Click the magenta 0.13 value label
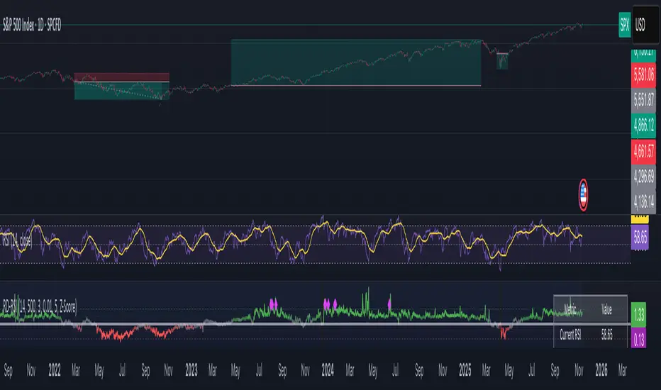The height and width of the screenshot is (390, 661). pyautogui.click(x=638, y=338)
